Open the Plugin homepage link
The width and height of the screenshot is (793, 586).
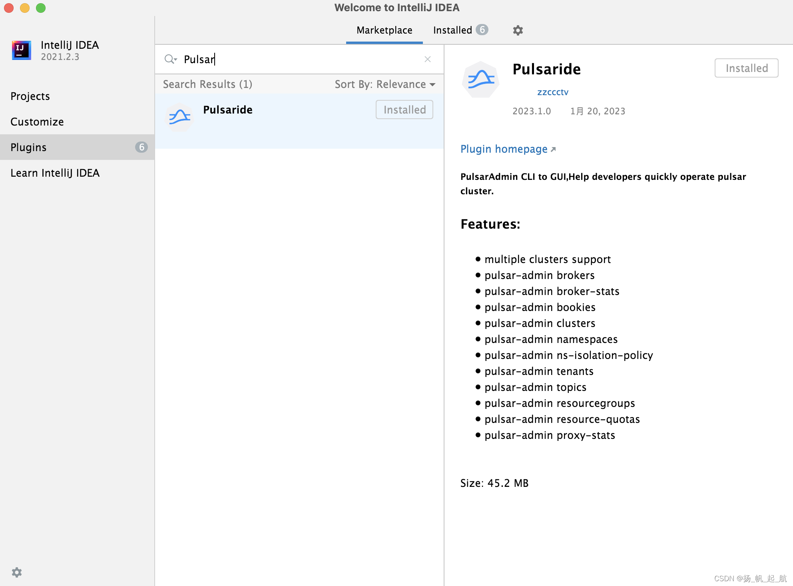pos(504,149)
